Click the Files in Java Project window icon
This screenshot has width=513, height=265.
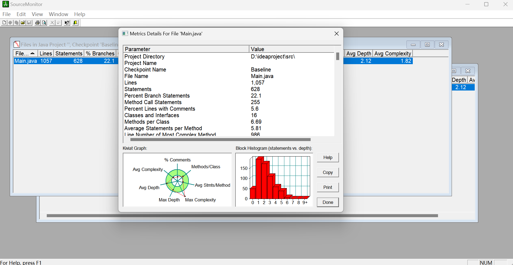click(x=17, y=44)
